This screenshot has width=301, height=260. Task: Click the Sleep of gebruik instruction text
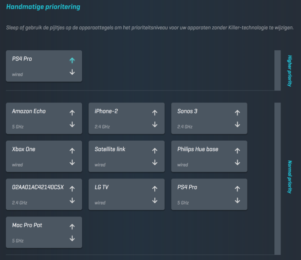pyautogui.click(x=150, y=28)
